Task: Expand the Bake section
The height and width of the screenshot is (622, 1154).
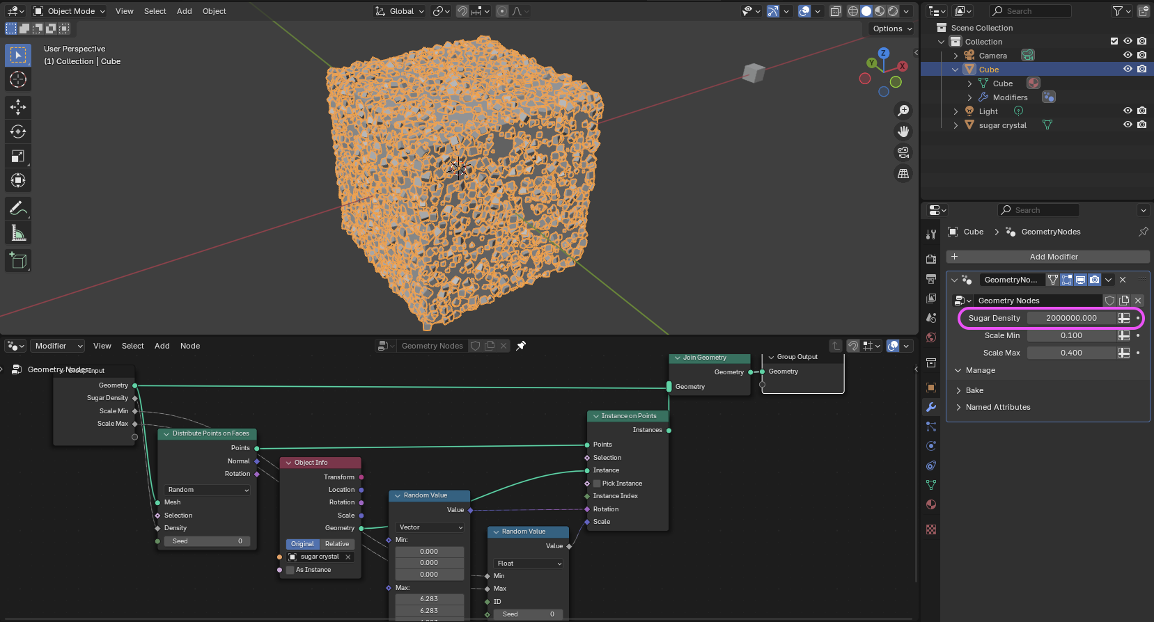Action: pyautogui.click(x=974, y=390)
